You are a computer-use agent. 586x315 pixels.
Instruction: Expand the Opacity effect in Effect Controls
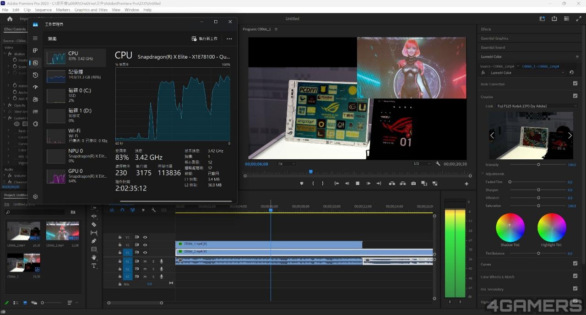tap(4, 105)
